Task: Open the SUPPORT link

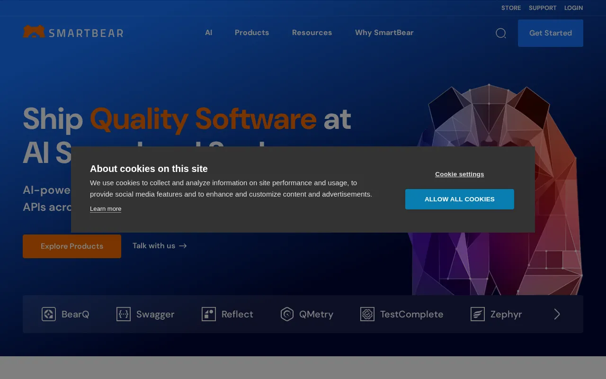Action: click(x=543, y=8)
